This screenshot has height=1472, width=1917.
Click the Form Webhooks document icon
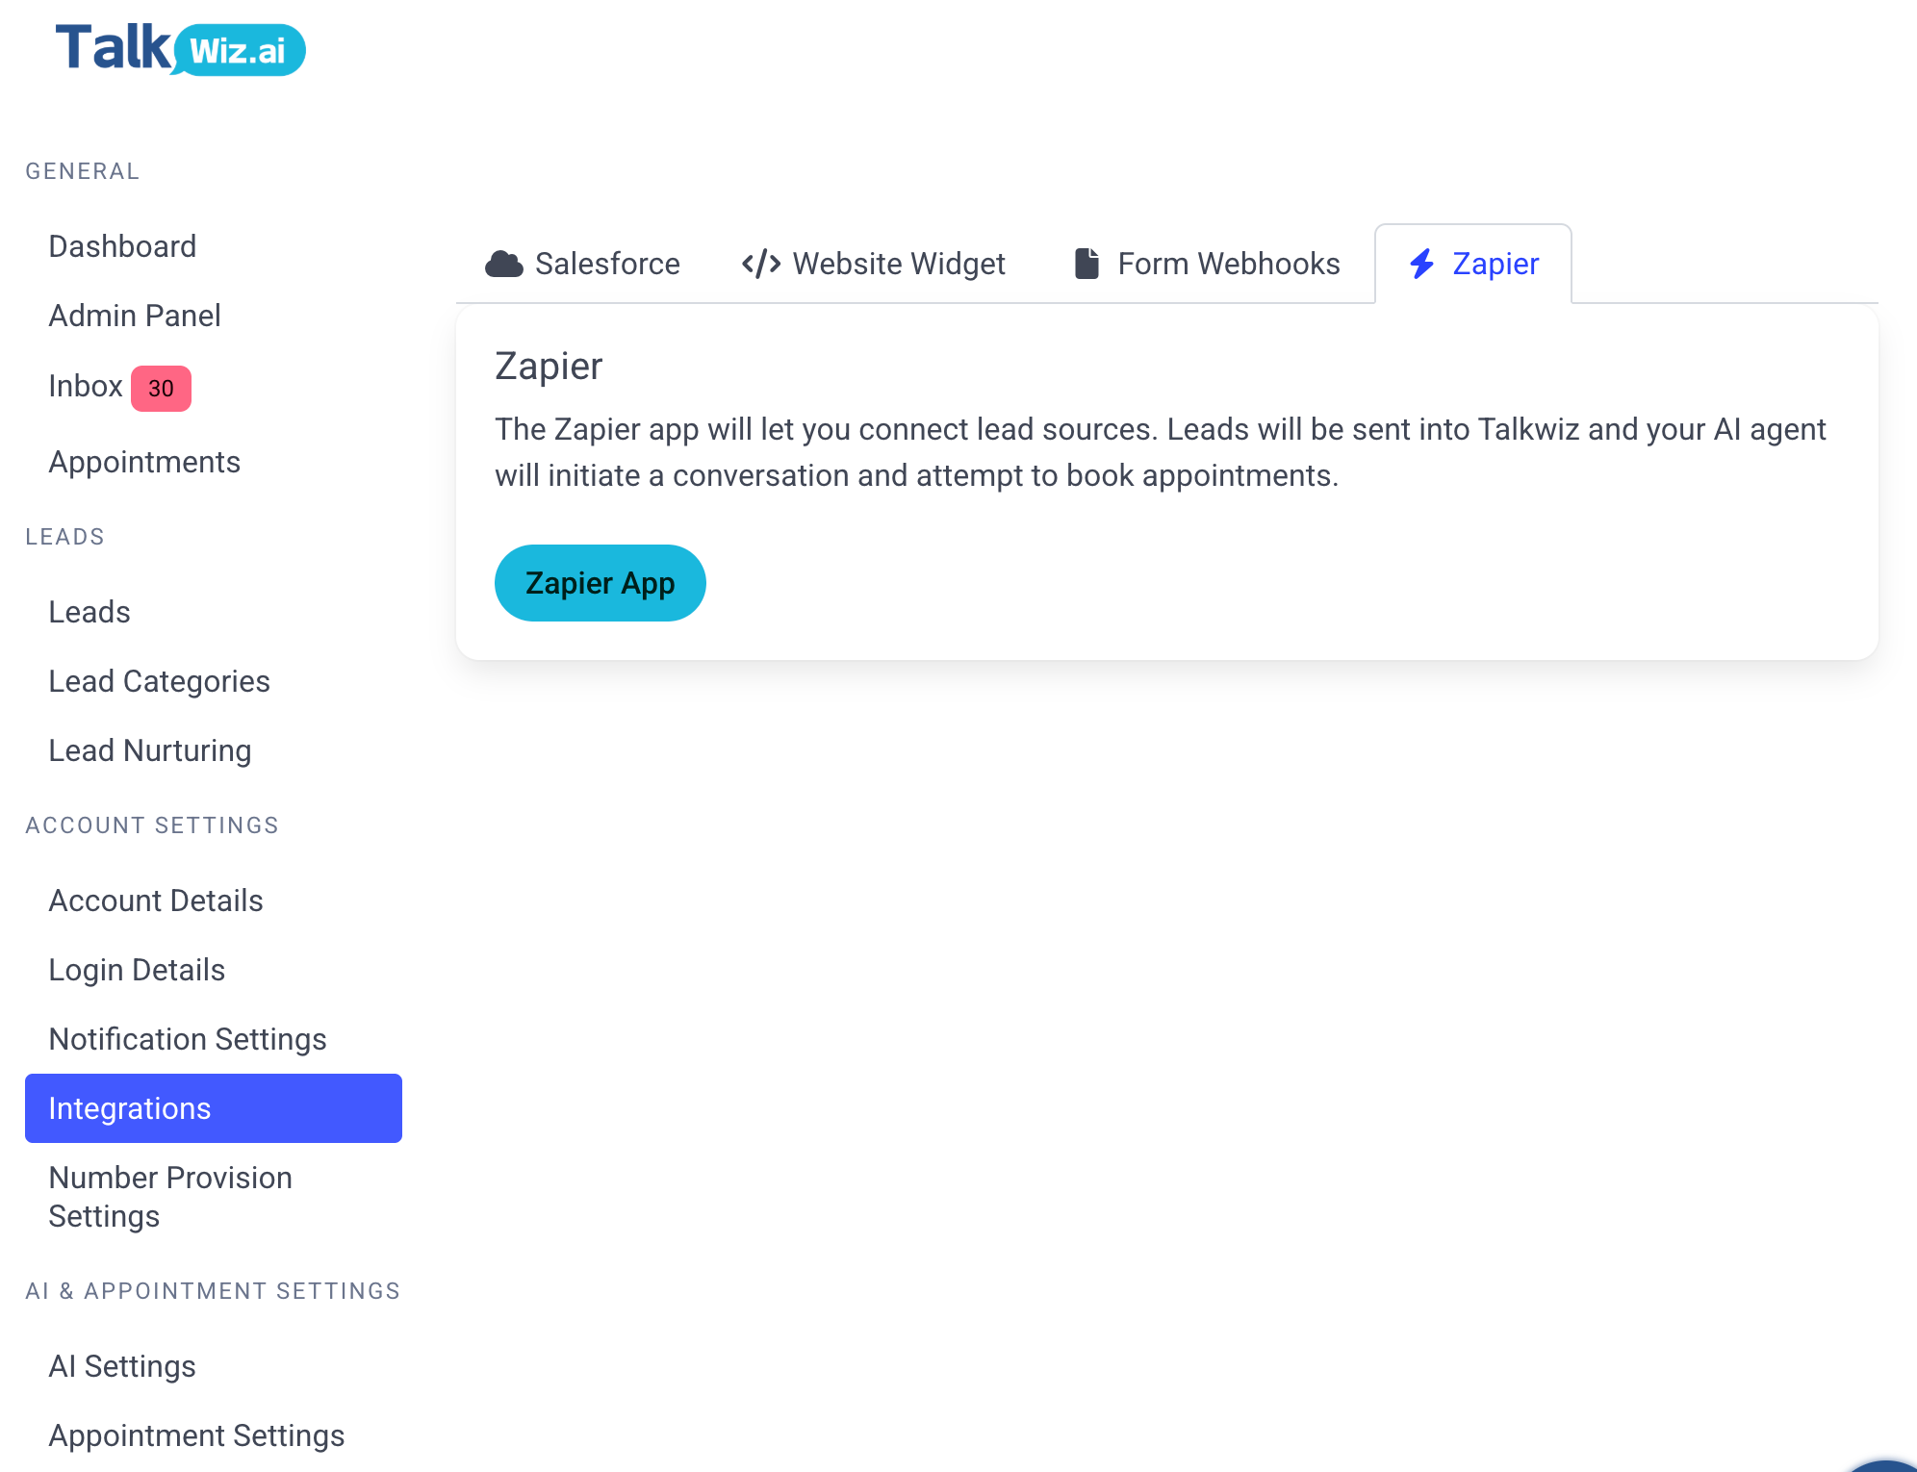click(x=1086, y=264)
